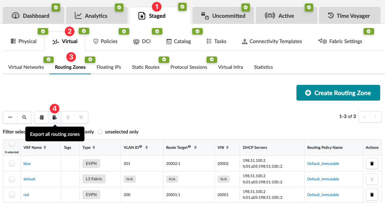The image size is (385, 206).
Task: Delete the blue routing zone
Action: tap(372, 164)
